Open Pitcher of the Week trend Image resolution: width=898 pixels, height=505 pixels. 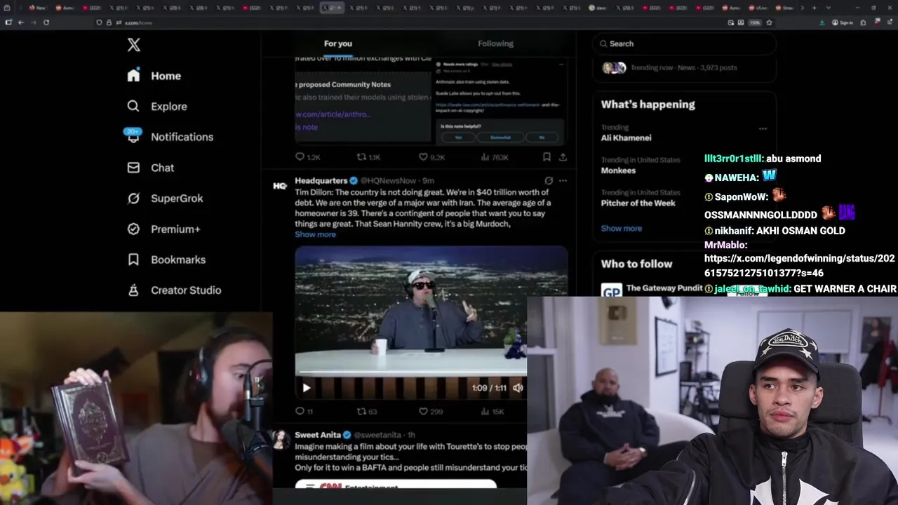coord(638,203)
